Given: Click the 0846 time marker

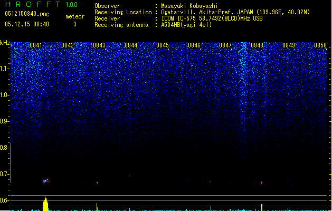Looking at the screenshot, I should click(194, 45).
